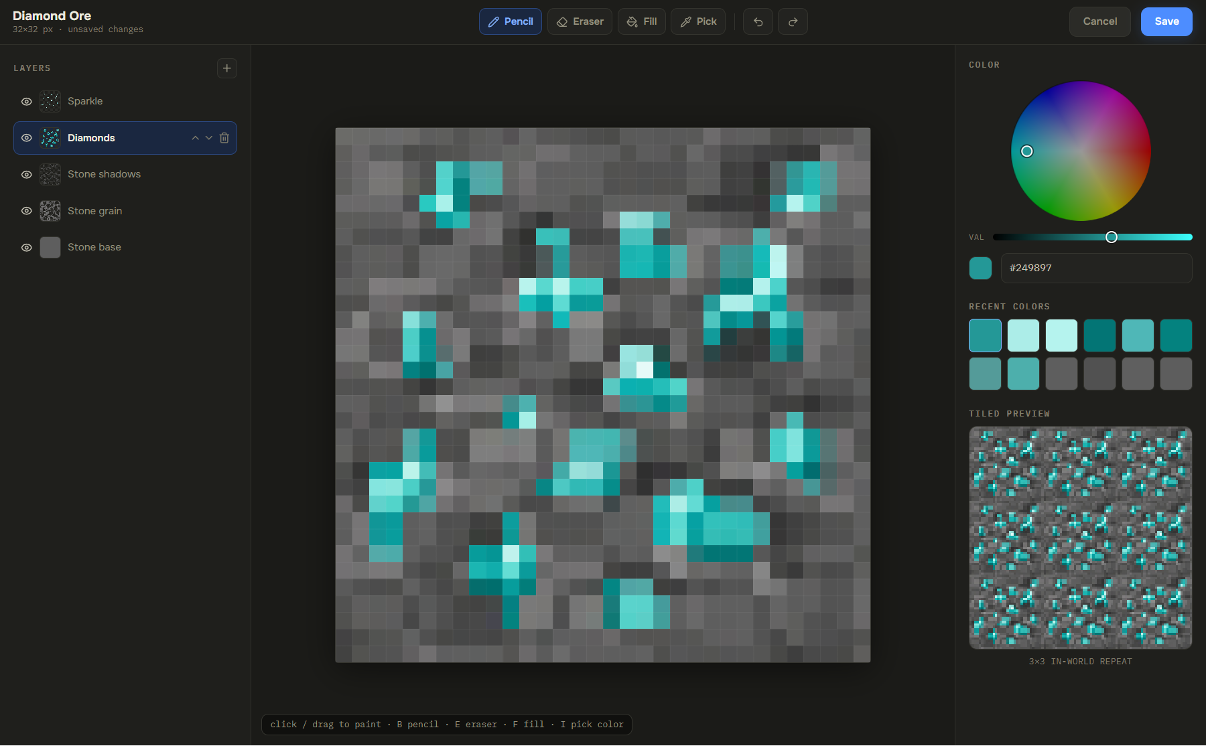Select the Stone base layer thumbnail
The height and width of the screenshot is (746, 1206).
point(50,247)
